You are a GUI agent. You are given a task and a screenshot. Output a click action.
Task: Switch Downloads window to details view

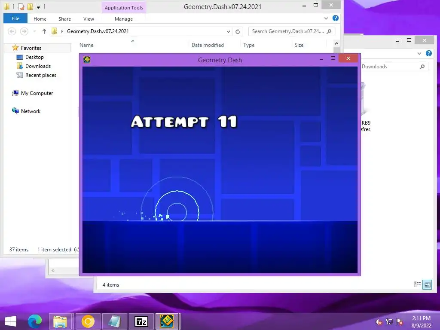417,284
